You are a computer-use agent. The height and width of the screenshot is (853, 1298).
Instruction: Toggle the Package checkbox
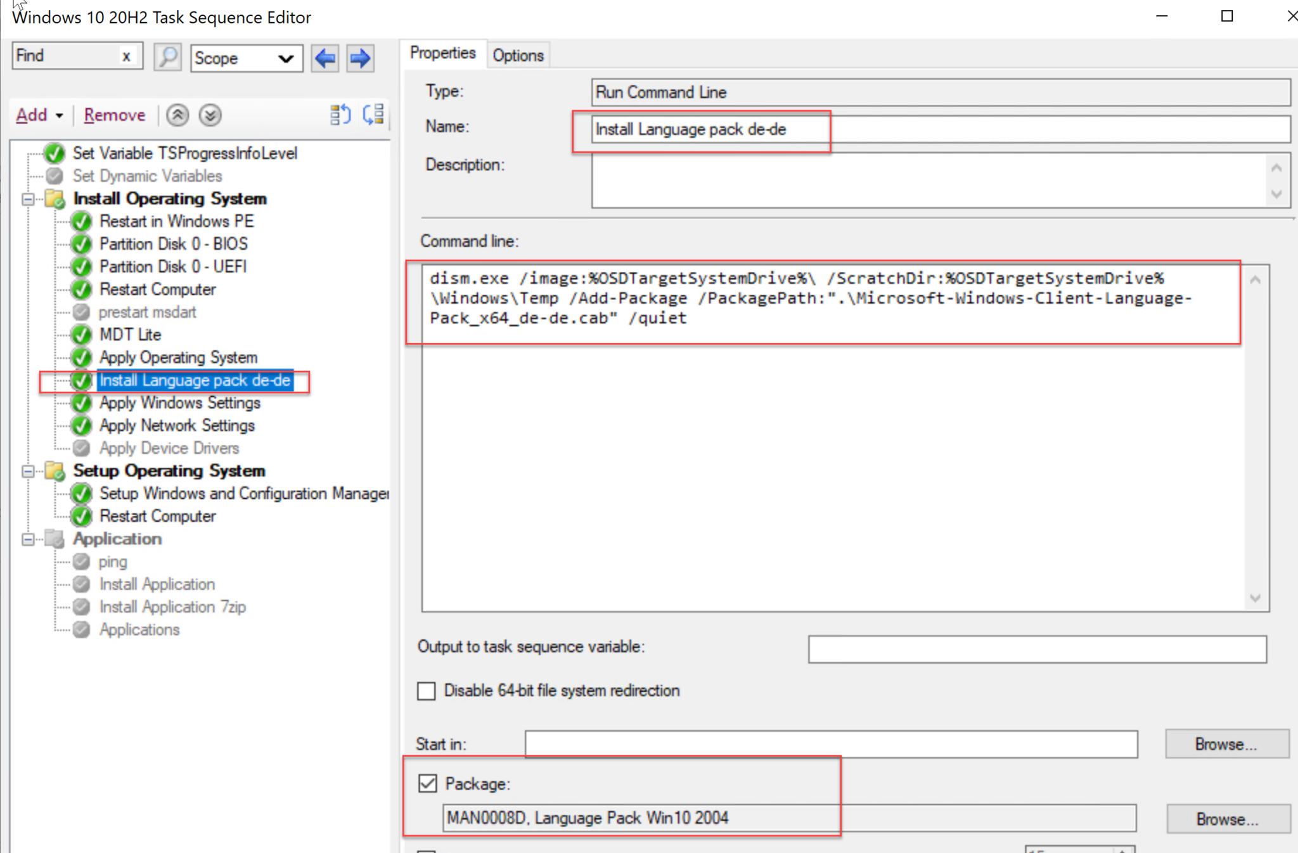[x=428, y=783]
